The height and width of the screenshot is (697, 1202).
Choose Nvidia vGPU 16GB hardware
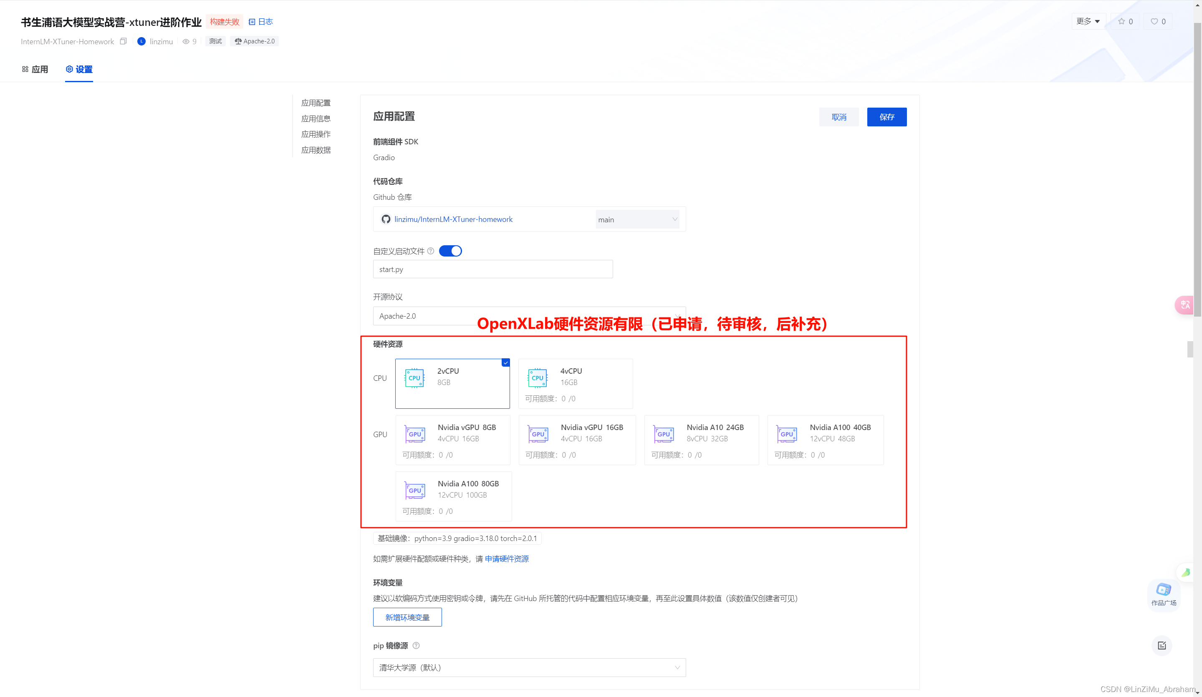[x=577, y=440]
